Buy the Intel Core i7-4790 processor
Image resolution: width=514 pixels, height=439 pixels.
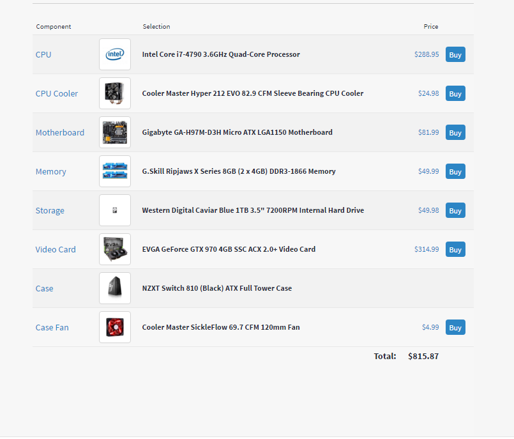click(x=455, y=54)
